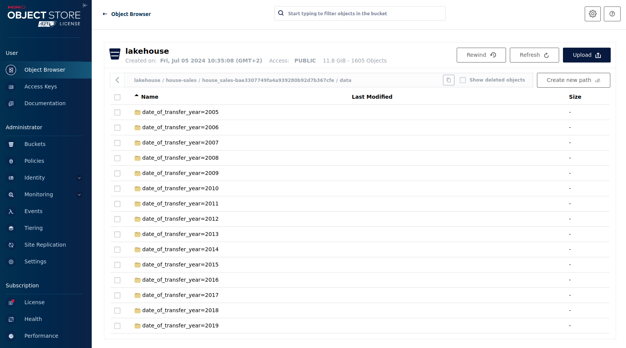This screenshot has height=348, width=626.
Task: Expand the Monitoring submenu
Action: (x=79, y=194)
